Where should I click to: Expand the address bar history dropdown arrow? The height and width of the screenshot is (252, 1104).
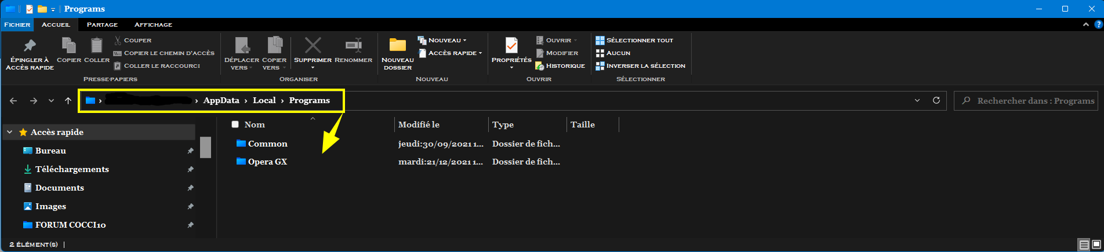tap(917, 100)
